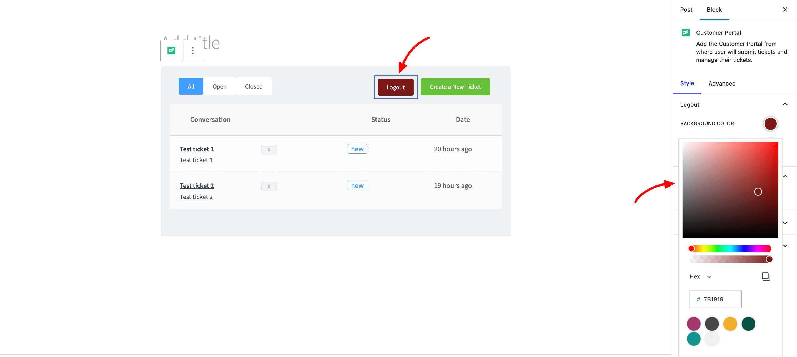Click the three-dot menu icon on block
797x357 pixels.
pyautogui.click(x=193, y=50)
